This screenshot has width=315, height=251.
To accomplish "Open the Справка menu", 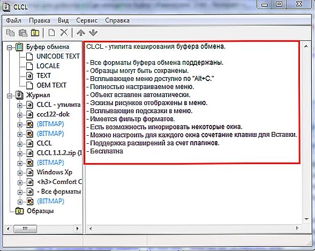I will click(117, 20).
